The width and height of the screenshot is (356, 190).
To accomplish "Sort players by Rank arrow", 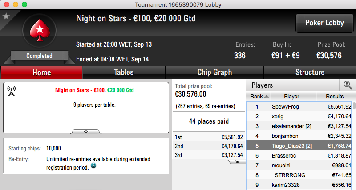I will click(x=267, y=97).
